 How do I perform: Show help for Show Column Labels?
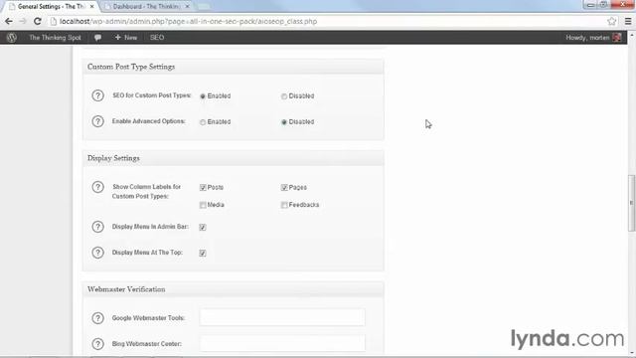pos(97,187)
